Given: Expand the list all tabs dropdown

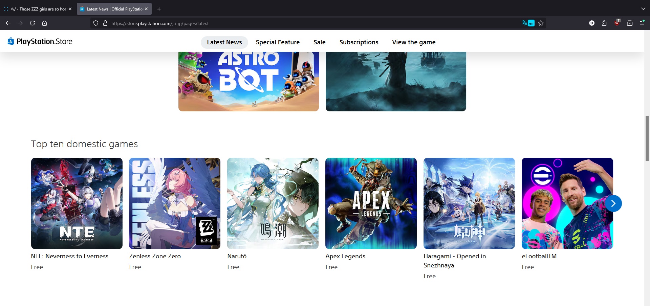Looking at the screenshot, I should (x=643, y=9).
